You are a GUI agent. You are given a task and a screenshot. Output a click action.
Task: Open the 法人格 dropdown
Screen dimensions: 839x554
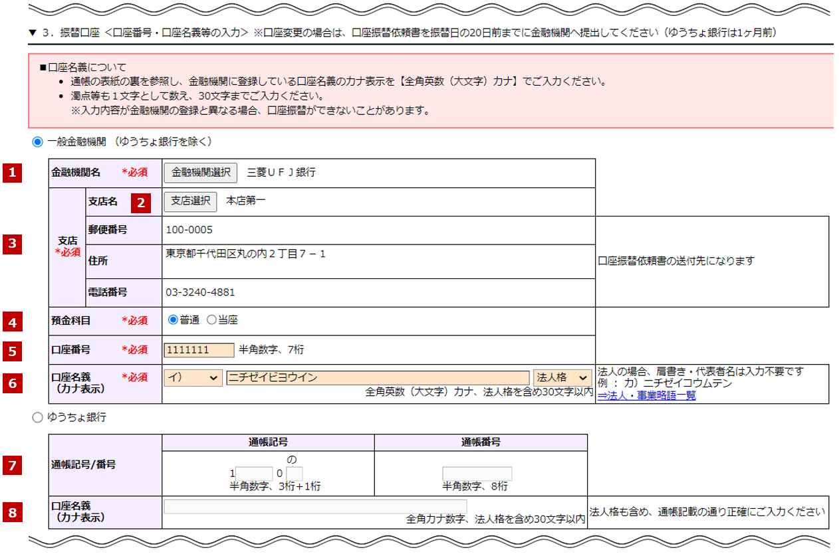coord(562,378)
